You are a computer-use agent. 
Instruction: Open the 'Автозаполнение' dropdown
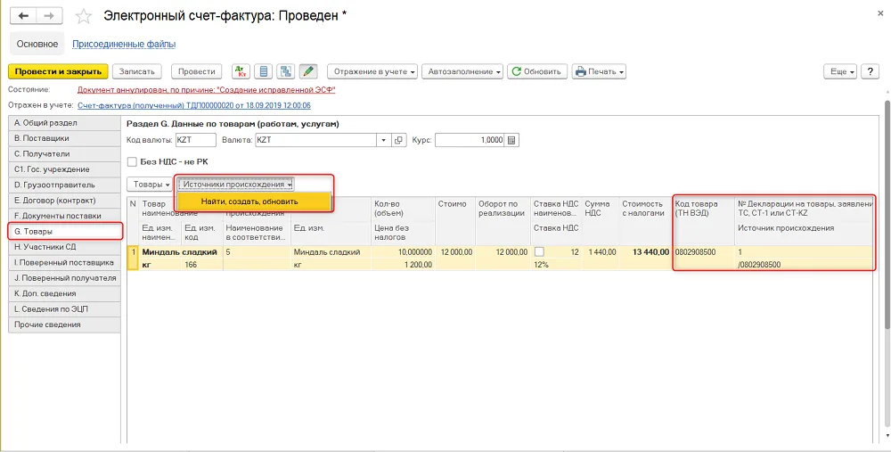coord(462,71)
